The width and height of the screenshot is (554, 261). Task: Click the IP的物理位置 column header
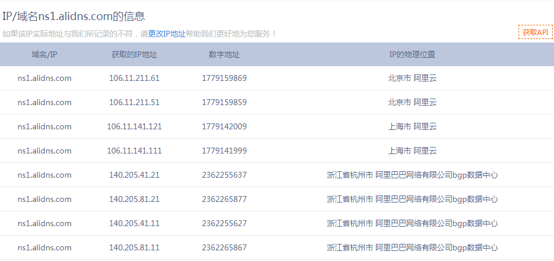tap(412, 55)
